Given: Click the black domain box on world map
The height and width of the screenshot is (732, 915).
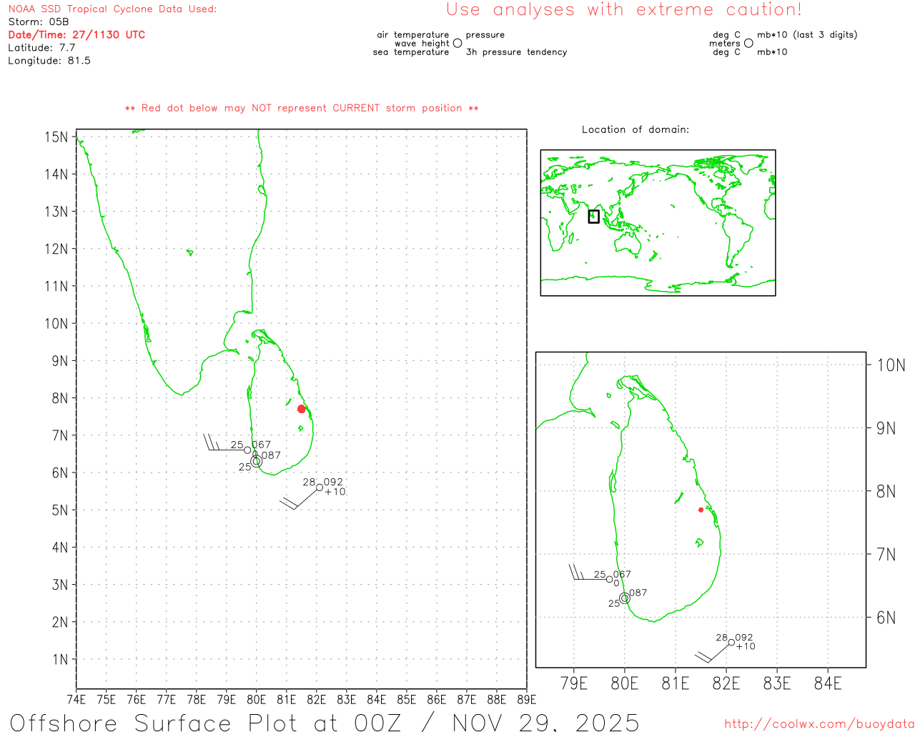Looking at the screenshot, I should [x=593, y=216].
